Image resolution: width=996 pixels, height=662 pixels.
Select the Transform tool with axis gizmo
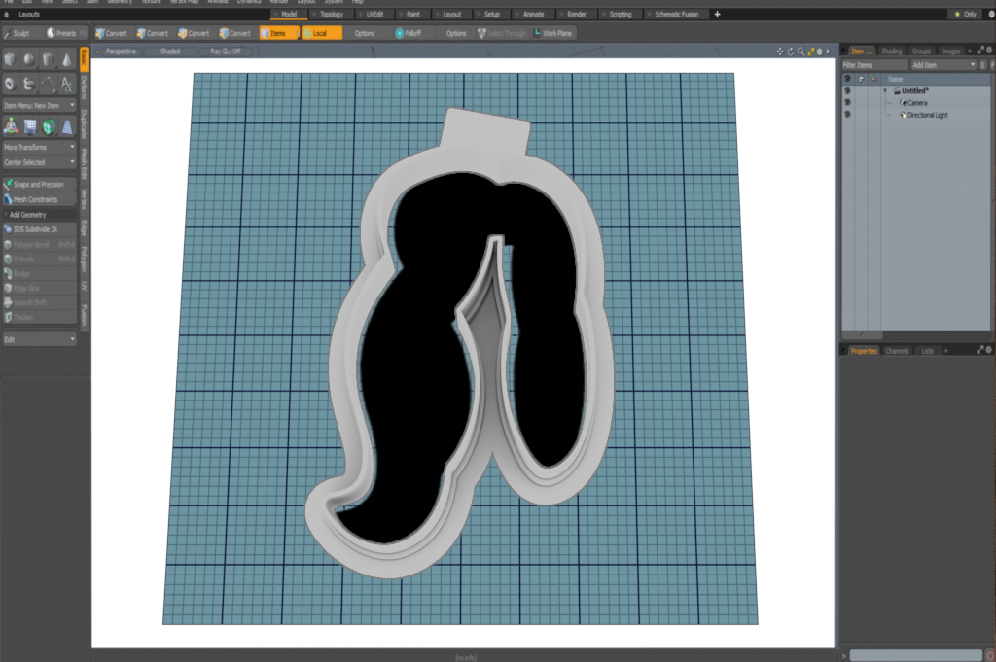11,126
